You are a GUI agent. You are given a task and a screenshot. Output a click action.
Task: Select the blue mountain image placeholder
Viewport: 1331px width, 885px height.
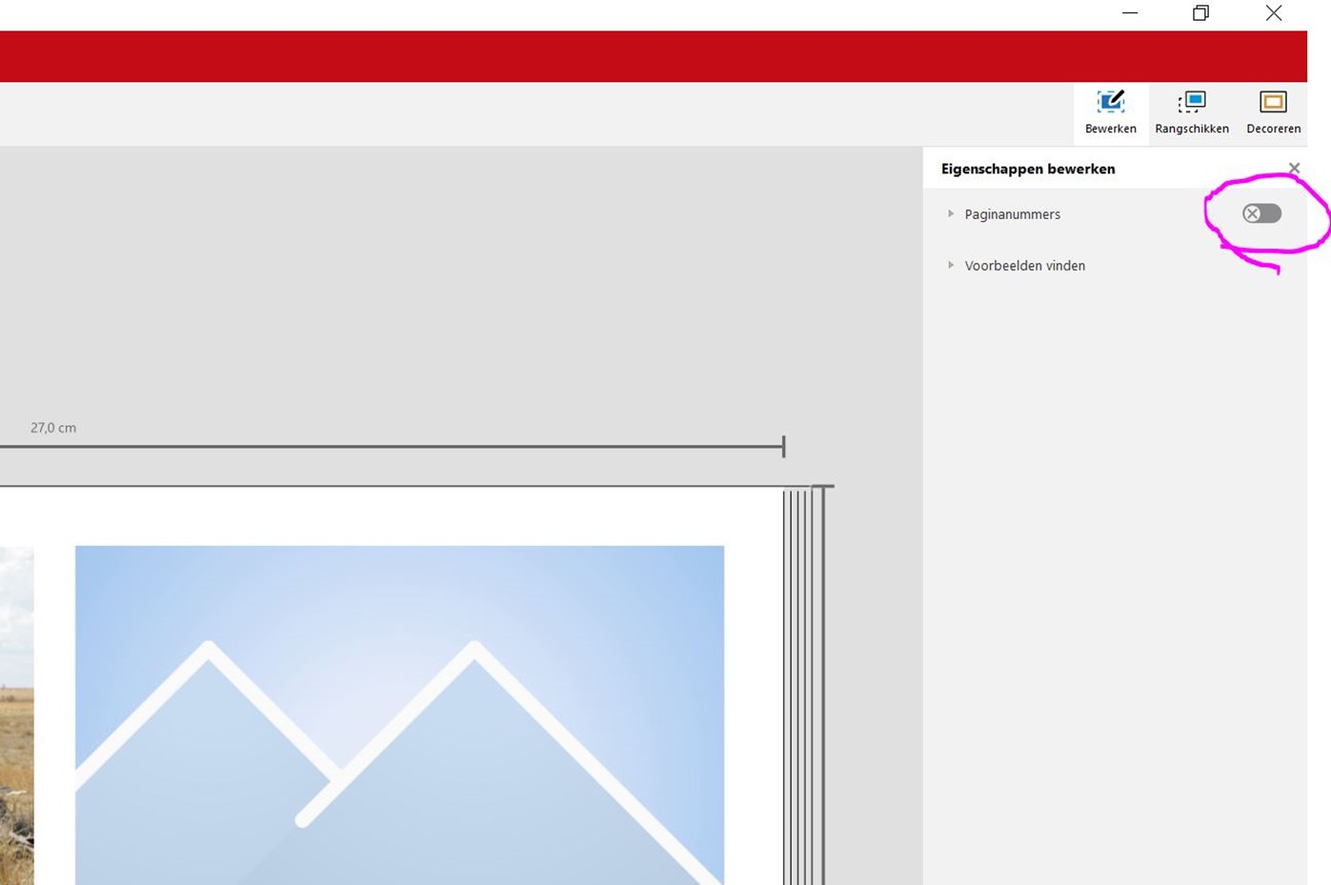[x=399, y=714]
